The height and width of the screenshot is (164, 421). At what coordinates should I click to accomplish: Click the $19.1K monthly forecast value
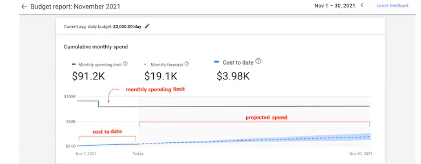(x=161, y=77)
